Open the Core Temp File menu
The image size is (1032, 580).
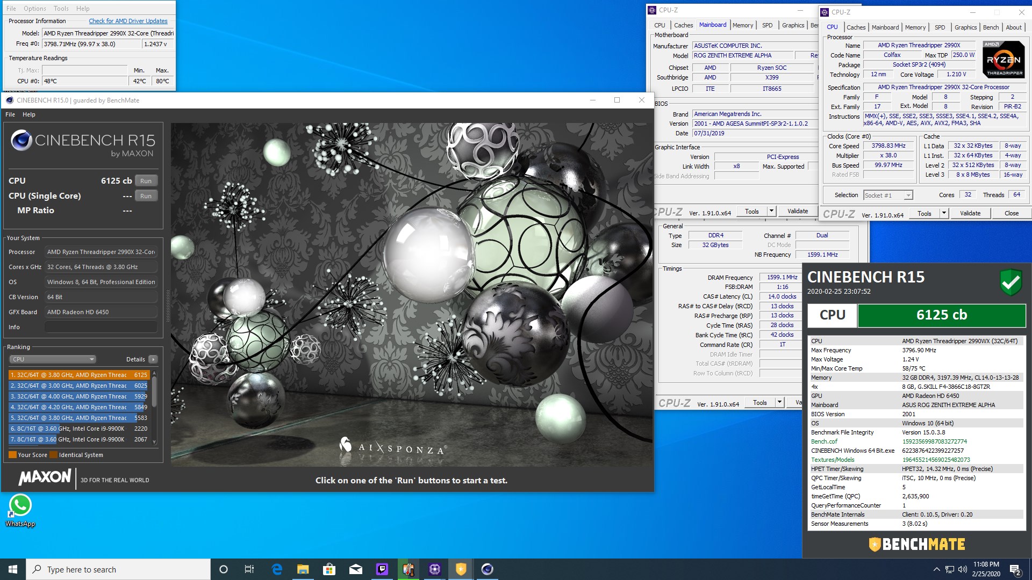click(11, 9)
